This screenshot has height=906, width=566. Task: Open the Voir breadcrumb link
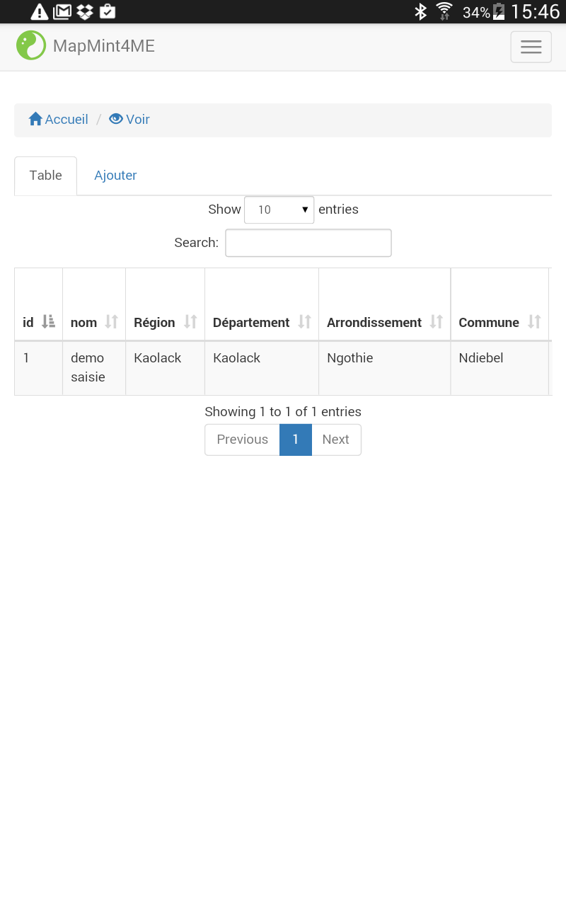[138, 119]
